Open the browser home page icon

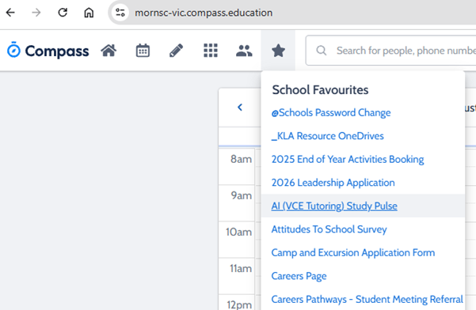tap(89, 13)
